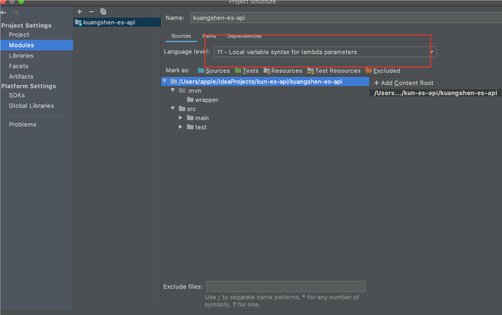502x315 pixels.
Task: Expand the test folder
Action: tap(180, 127)
